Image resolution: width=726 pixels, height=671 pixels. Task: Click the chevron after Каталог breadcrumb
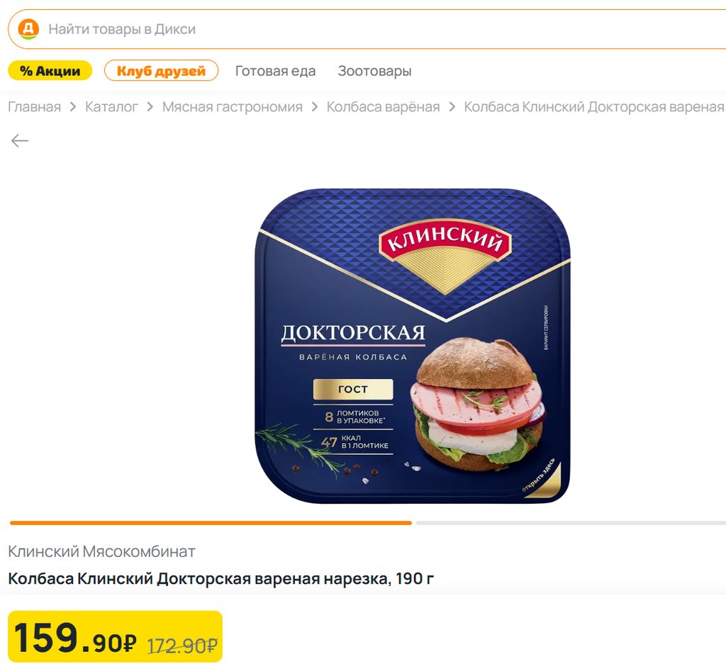(x=150, y=107)
